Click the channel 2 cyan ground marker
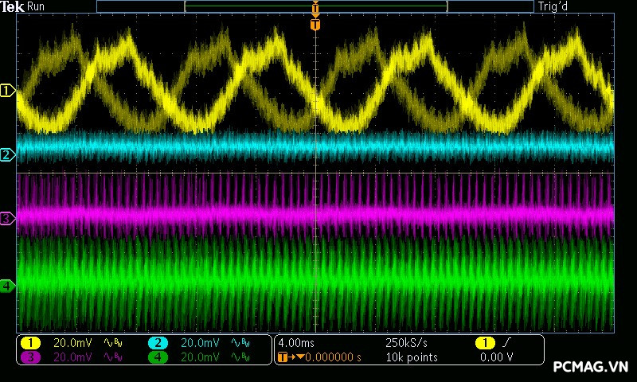 (x=7, y=154)
